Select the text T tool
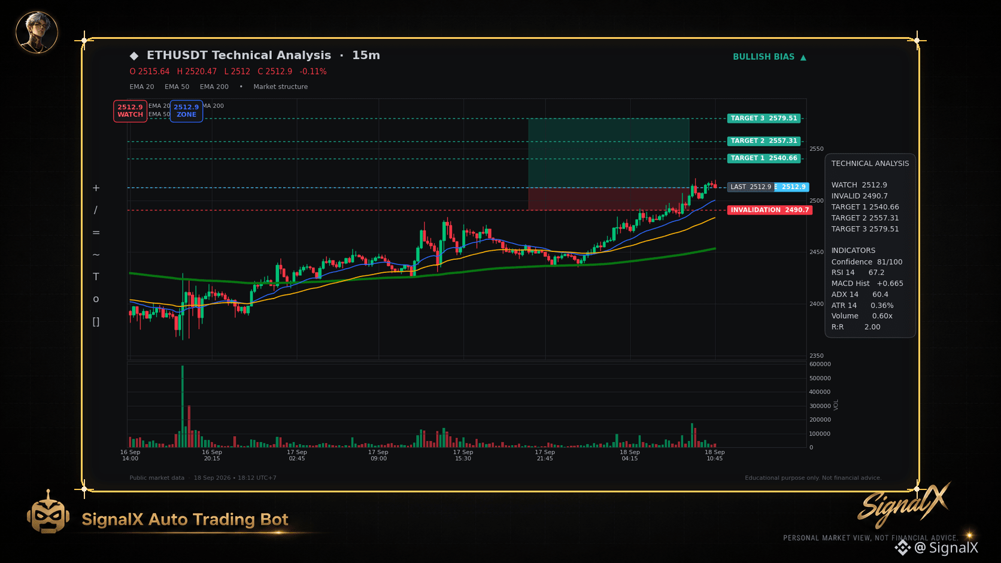 (96, 276)
